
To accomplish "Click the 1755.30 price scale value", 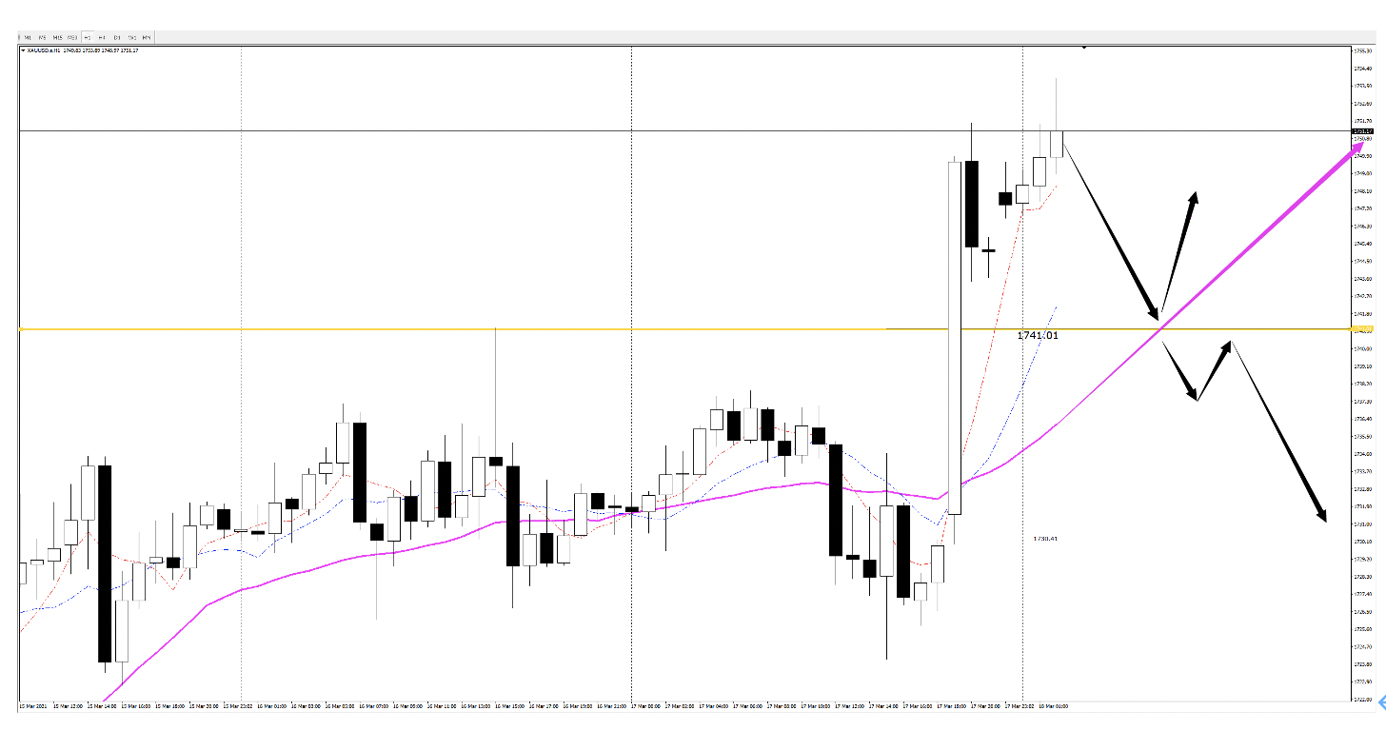I will click(x=1362, y=51).
